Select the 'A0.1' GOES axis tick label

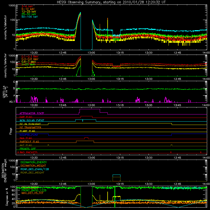pos(12,102)
